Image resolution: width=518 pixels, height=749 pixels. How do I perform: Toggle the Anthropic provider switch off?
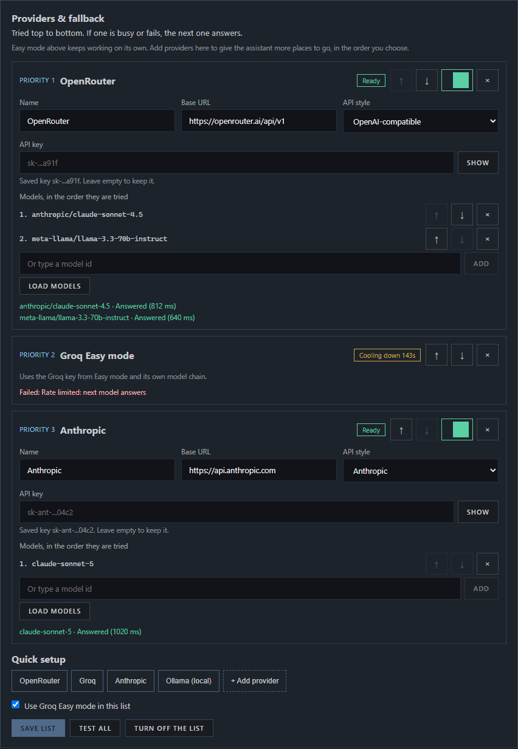[457, 430]
